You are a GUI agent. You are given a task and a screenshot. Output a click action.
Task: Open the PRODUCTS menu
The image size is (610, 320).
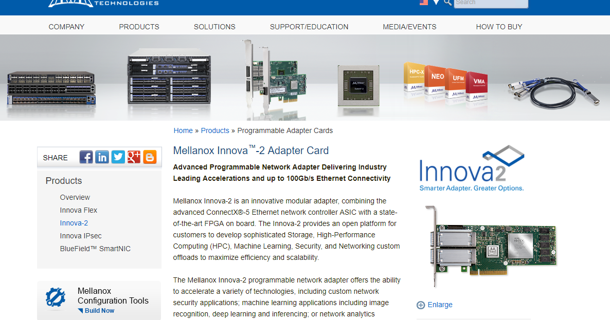139,27
